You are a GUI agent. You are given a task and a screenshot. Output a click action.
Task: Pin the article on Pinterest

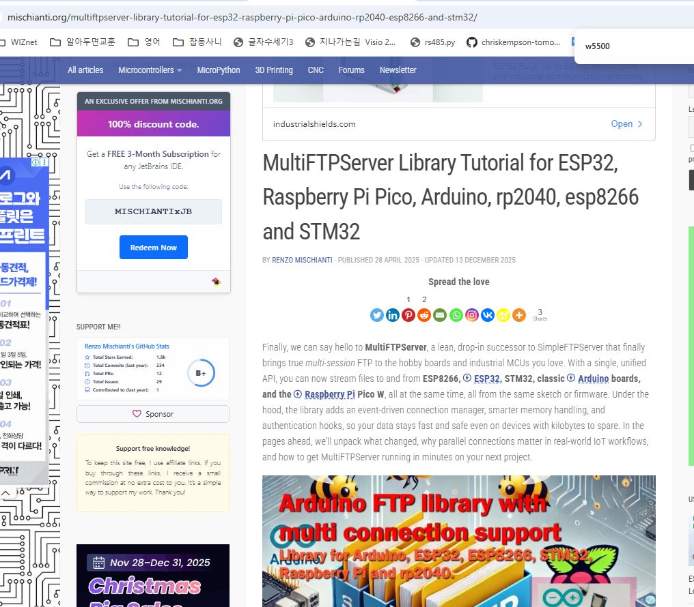coord(408,315)
